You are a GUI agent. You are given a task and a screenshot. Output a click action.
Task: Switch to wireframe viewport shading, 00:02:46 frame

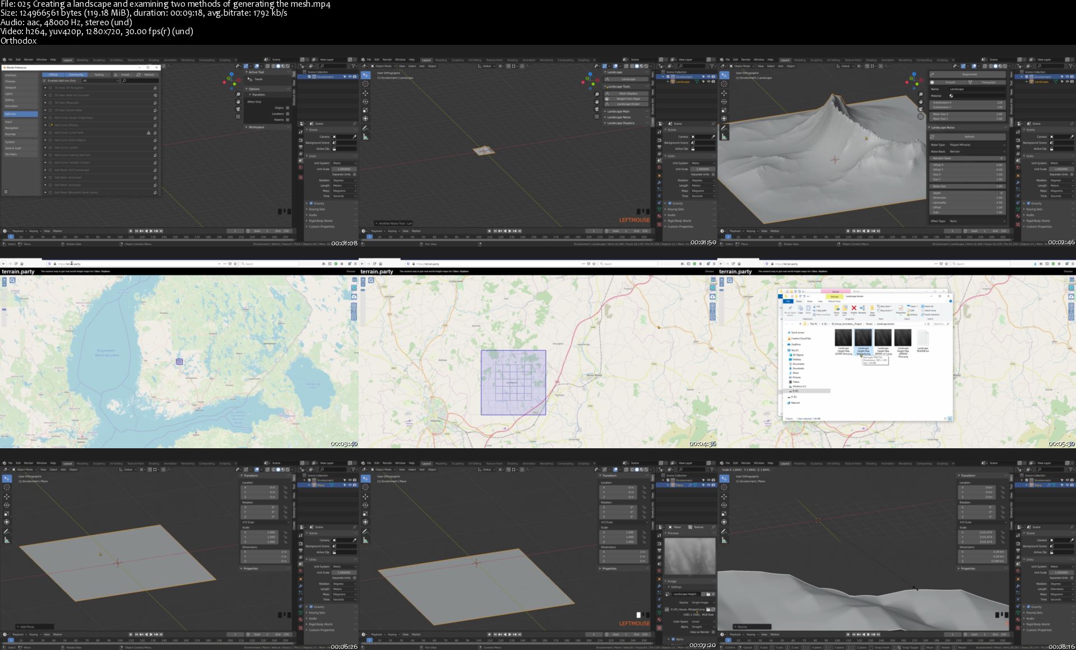pyautogui.click(x=991, y=66)
